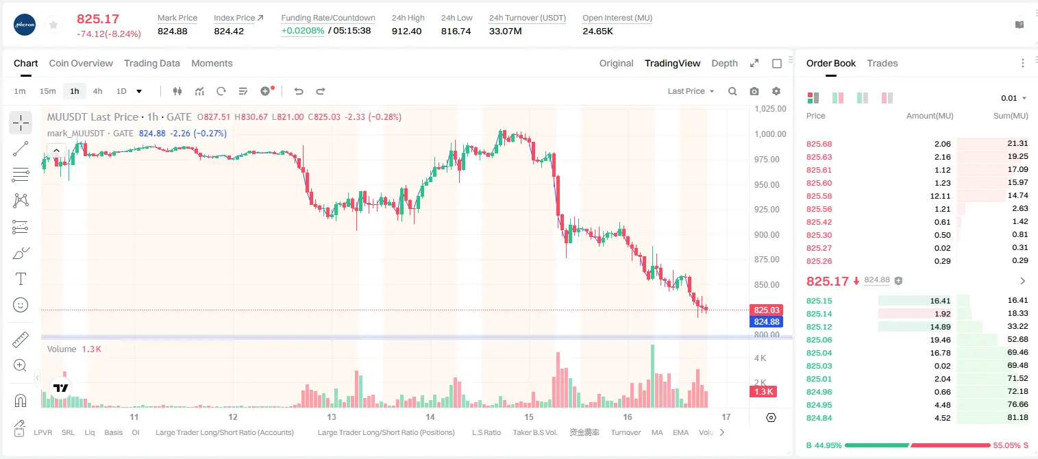This screenshot has width=1038, height=459.
Task: Open the Coin Overview tab
Action: click(x=81, y=63)
